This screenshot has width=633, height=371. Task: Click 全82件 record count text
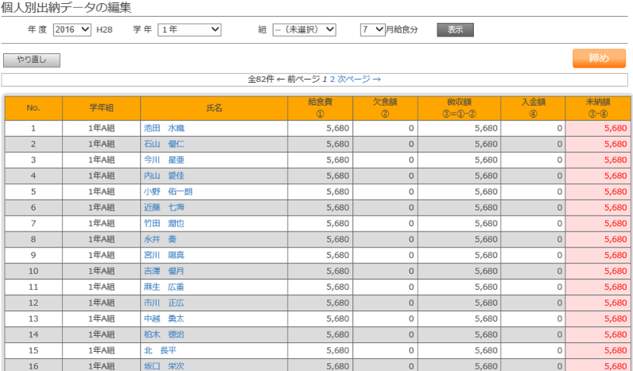[x=261, y=79]
